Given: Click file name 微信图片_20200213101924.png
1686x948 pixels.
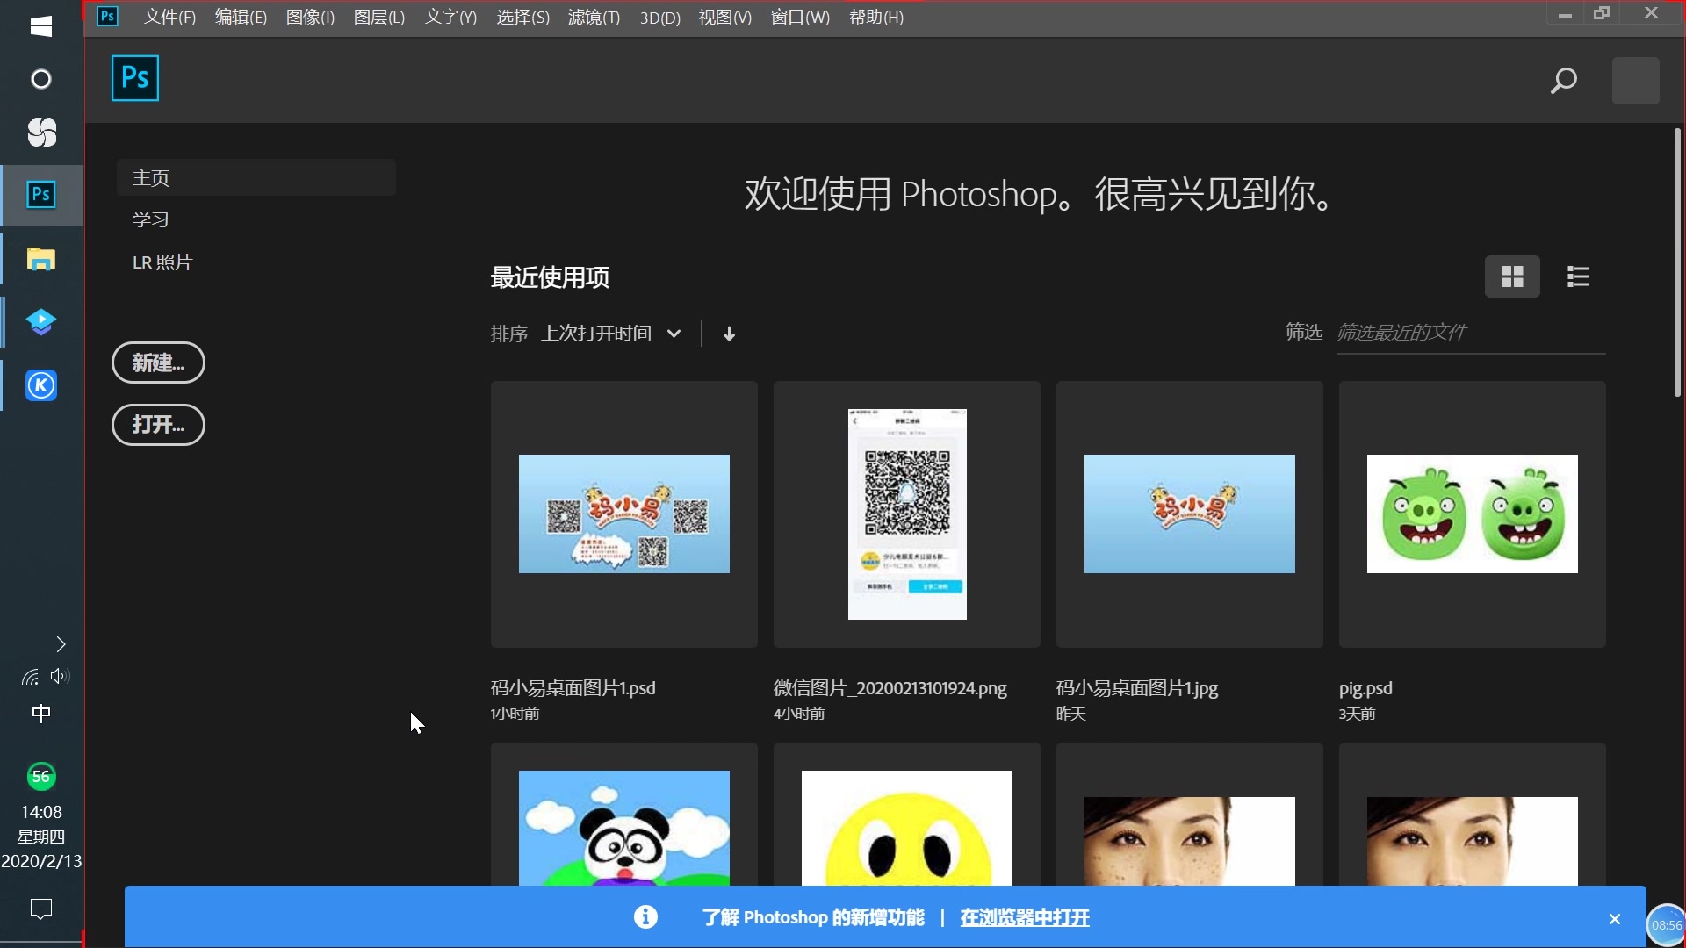Looking at the screenshot, I should [890, 688].
